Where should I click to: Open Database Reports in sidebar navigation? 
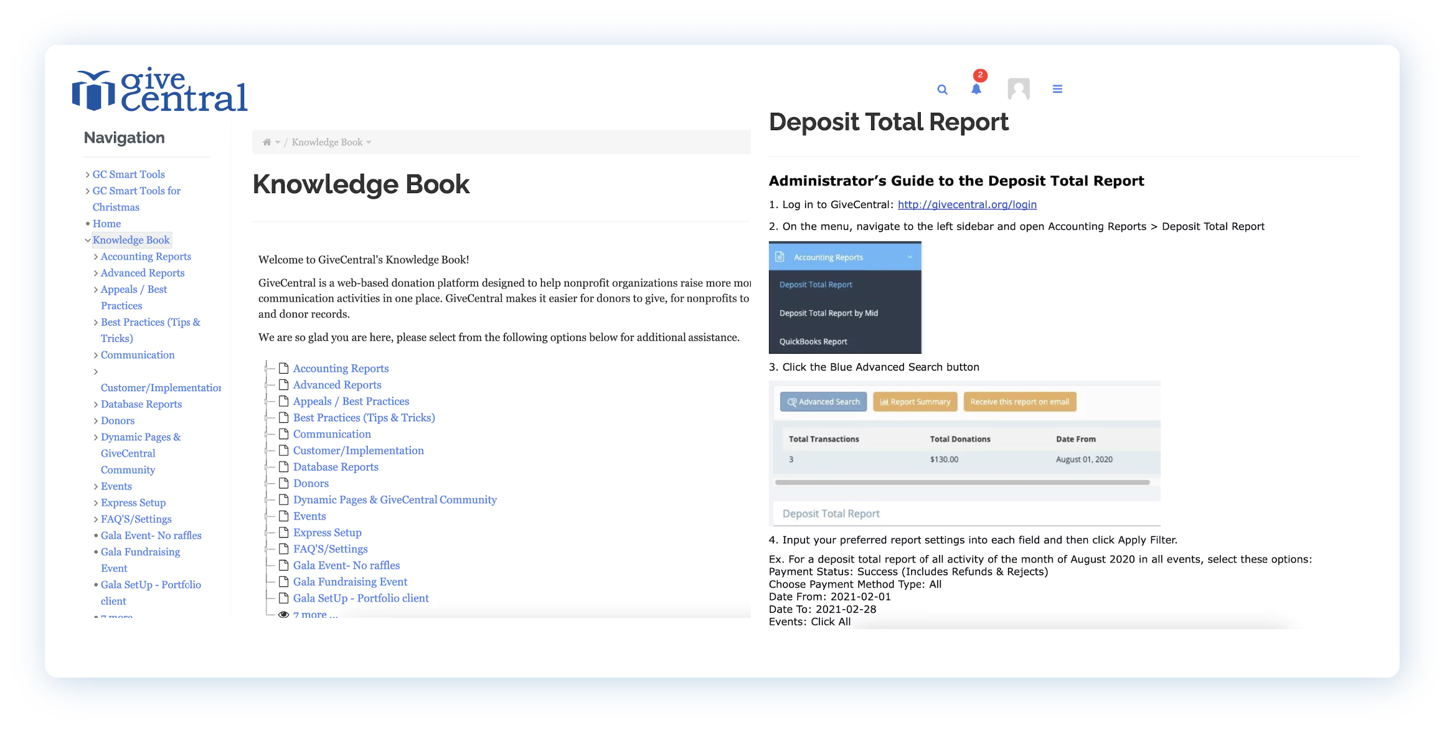pos(141,404)
